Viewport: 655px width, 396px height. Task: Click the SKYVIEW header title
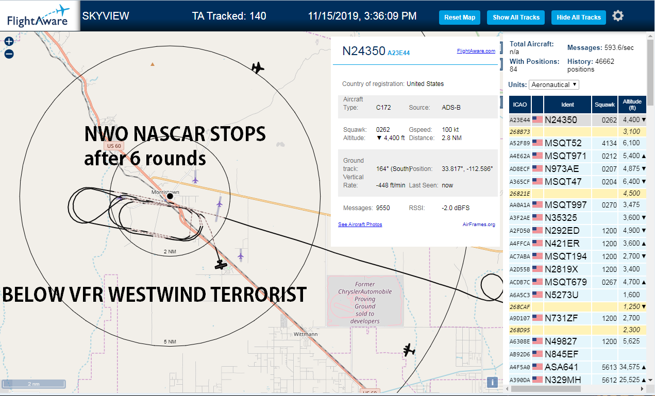click(x=106, y=16)
